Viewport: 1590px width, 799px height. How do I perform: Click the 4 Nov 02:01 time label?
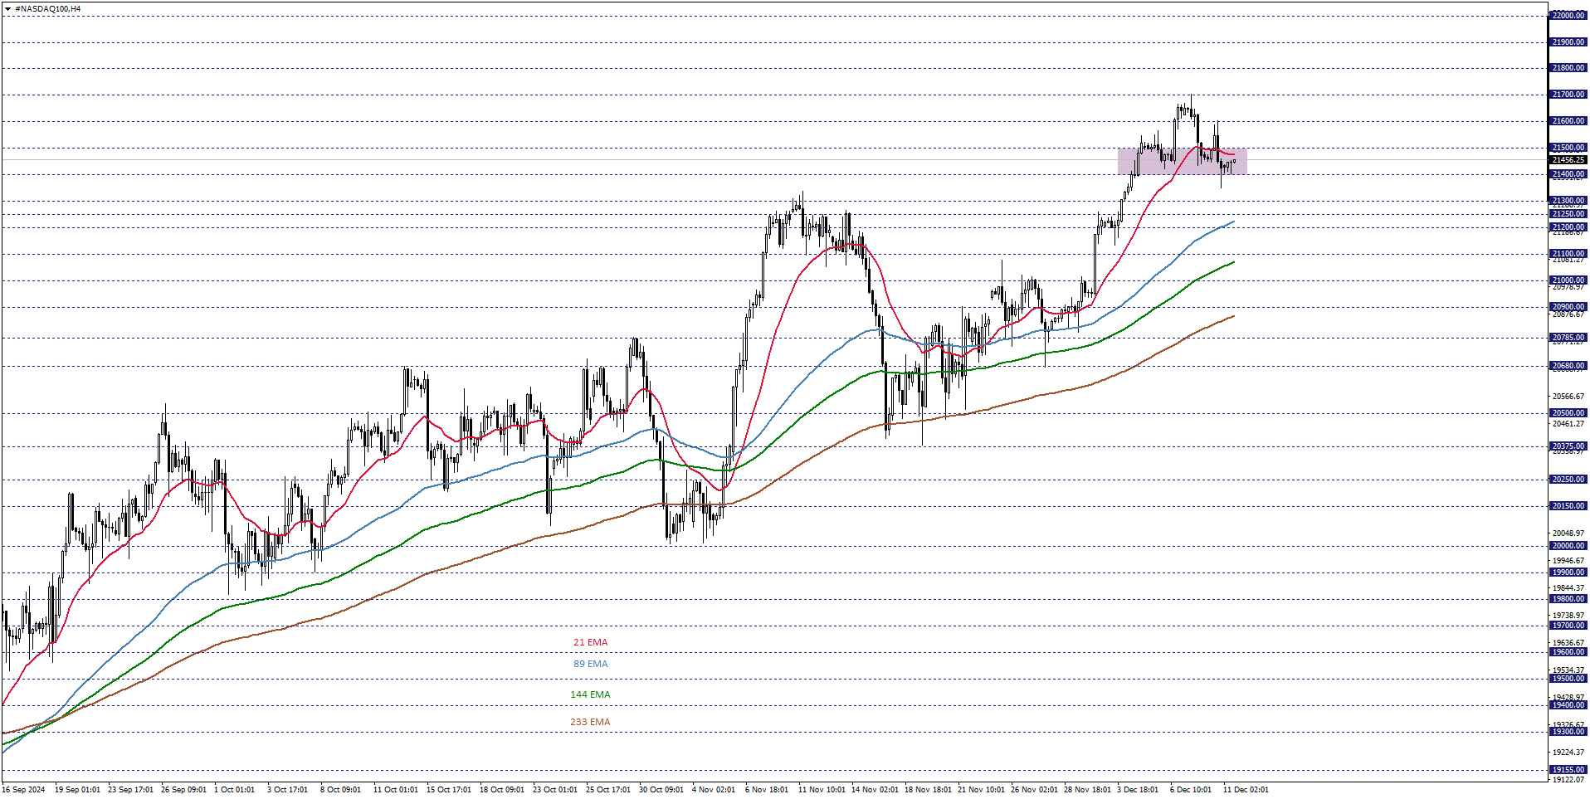point(714,790)
